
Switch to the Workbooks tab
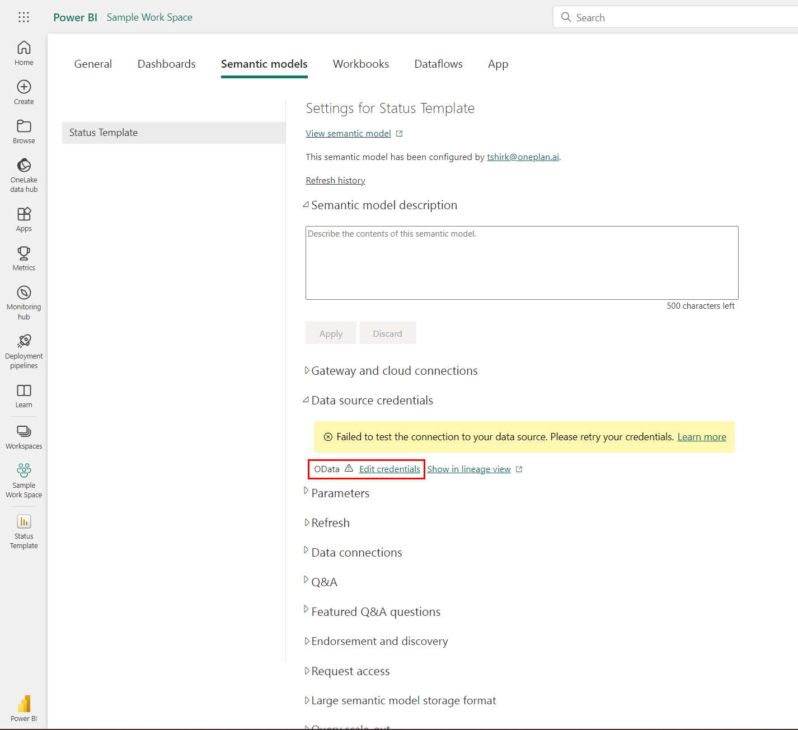(x=361, y=64)
